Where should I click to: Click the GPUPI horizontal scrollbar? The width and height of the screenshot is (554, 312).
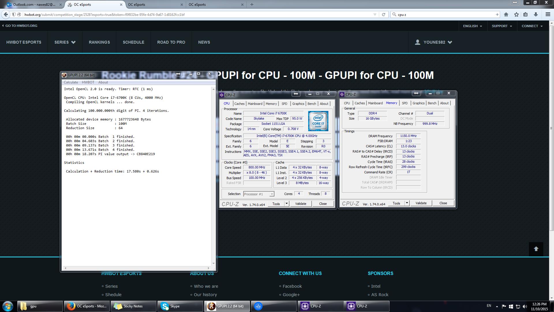pos(137,268)
